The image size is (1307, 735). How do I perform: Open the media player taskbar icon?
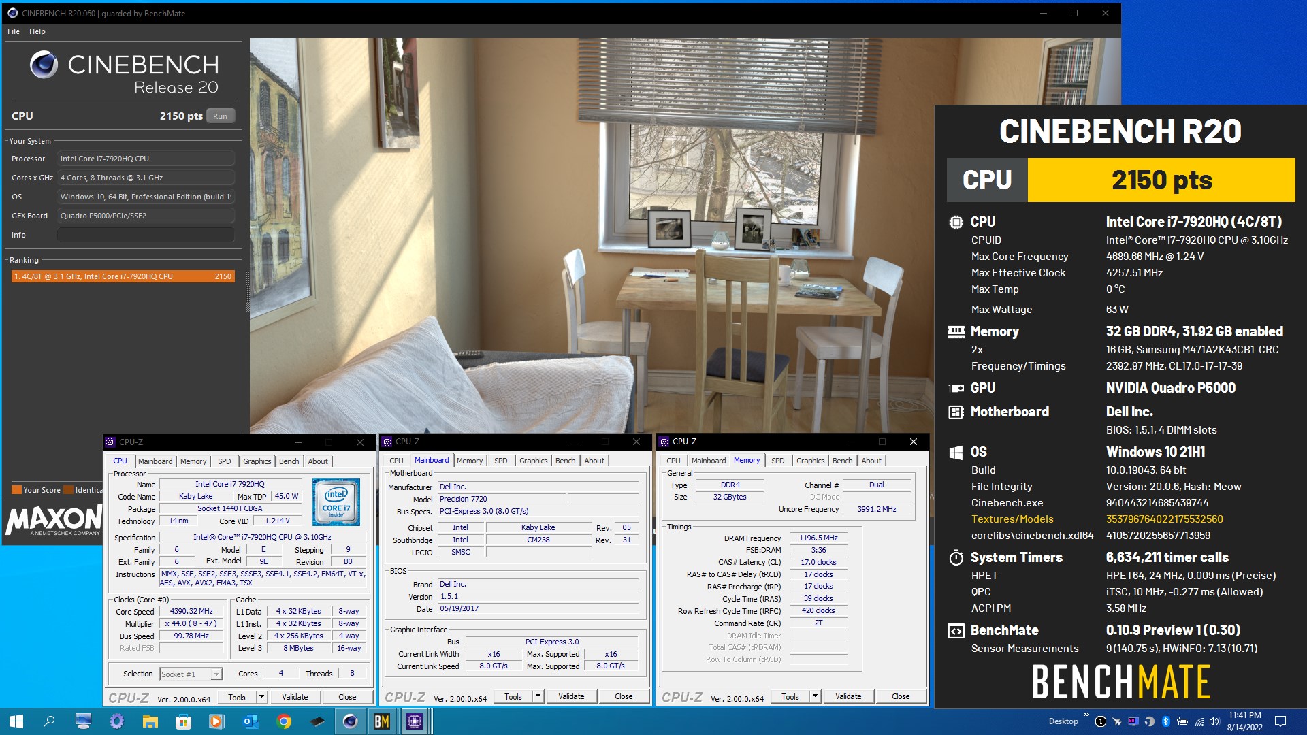pos(216,721)
